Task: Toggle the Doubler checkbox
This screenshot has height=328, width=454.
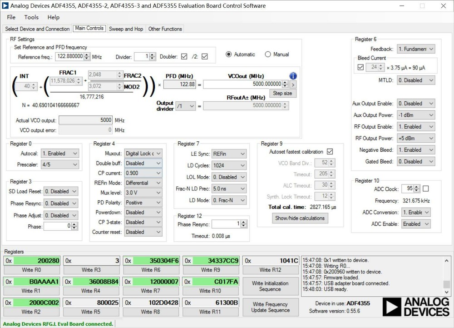Action: point(184,57)
